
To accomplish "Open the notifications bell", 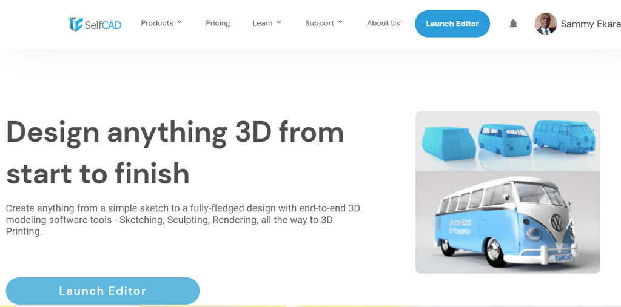I will pos(513,24).
